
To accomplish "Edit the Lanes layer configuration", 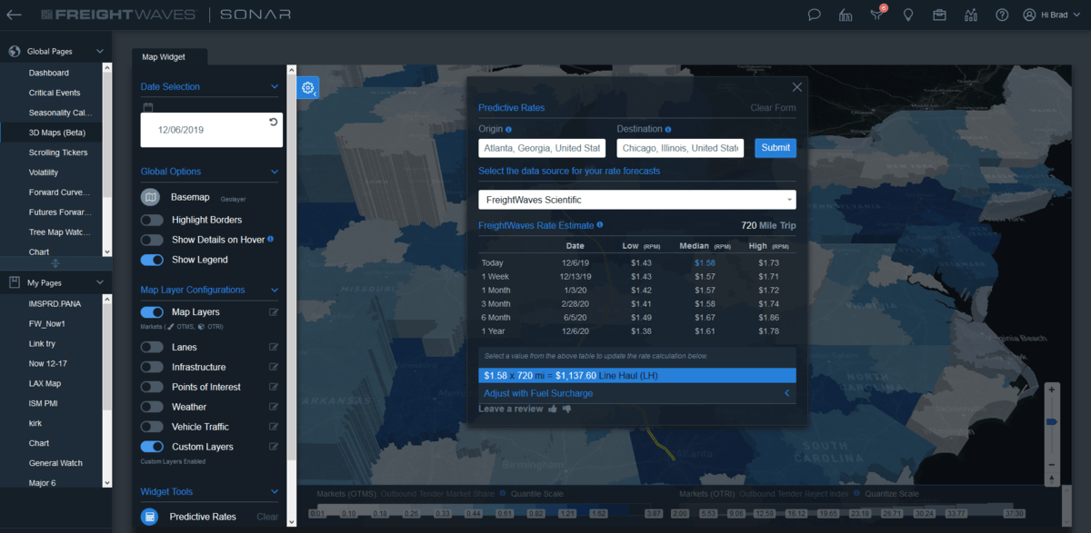I will click(x=274, y=347).
